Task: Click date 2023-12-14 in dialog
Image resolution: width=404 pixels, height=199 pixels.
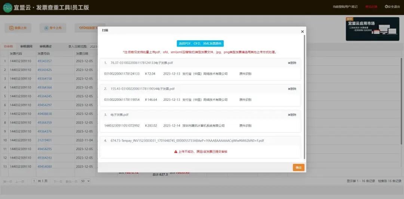Action: tap(172, 126)
